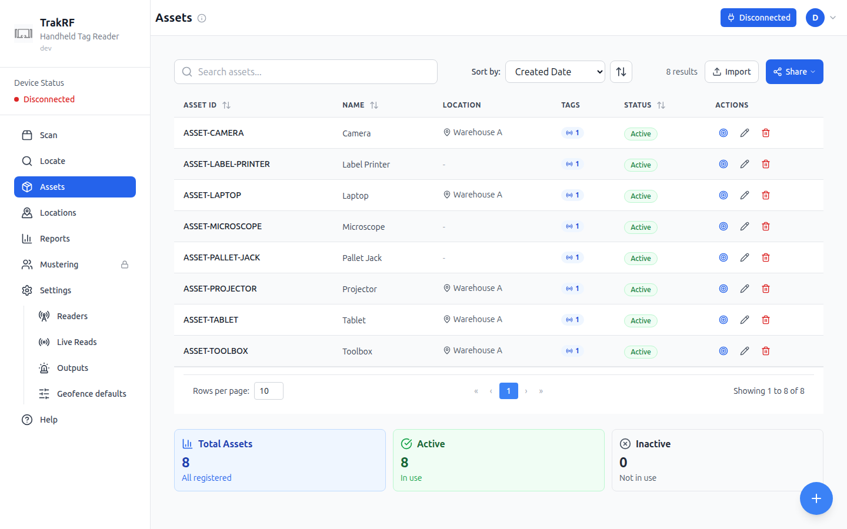This screenshot has height=529, width=847.
Task: Sort table by the Name column
Action: tap(360, 105)
